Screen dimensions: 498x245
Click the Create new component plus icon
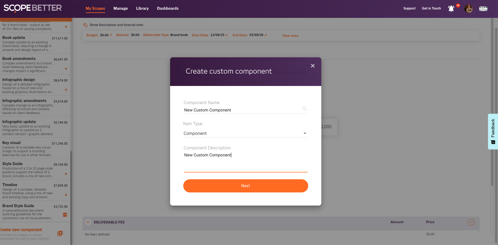60,233
